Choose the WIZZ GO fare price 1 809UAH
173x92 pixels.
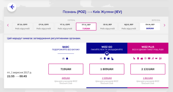[x=107, y=69]
